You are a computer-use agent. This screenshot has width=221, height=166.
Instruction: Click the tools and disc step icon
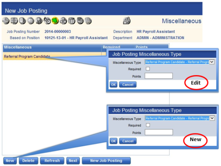click(47, 21)
